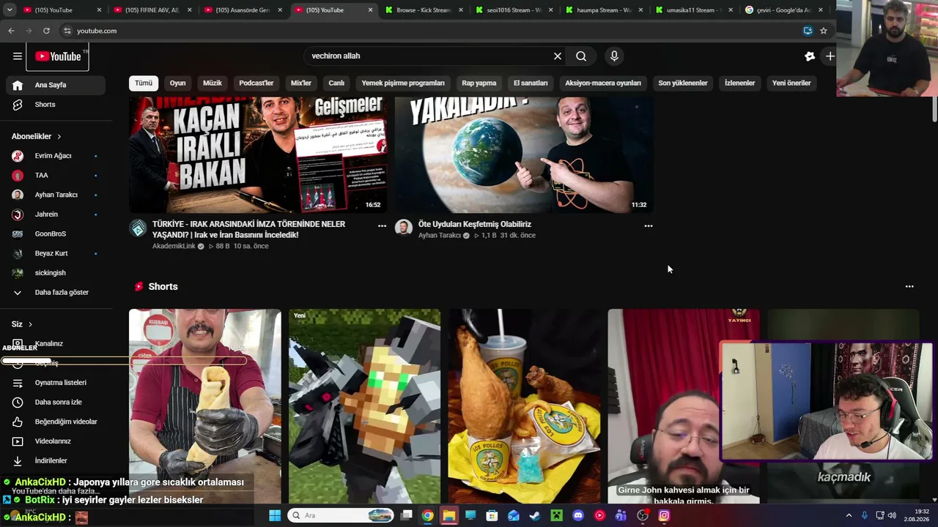Start voice search with the microphone
The image size is (938, 527).
click(614, 56)
